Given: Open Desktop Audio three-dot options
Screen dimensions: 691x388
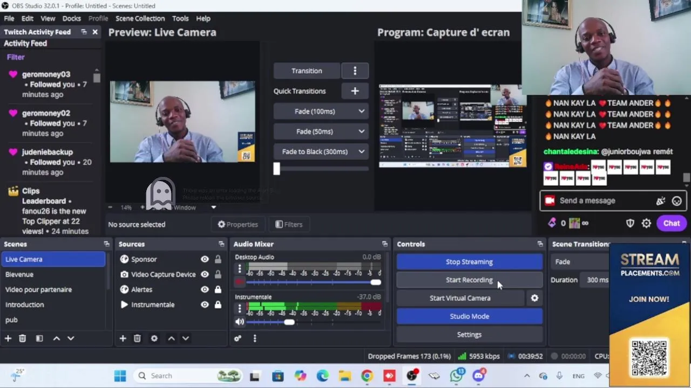Looking at the screenshot, I should pos(240,268).
